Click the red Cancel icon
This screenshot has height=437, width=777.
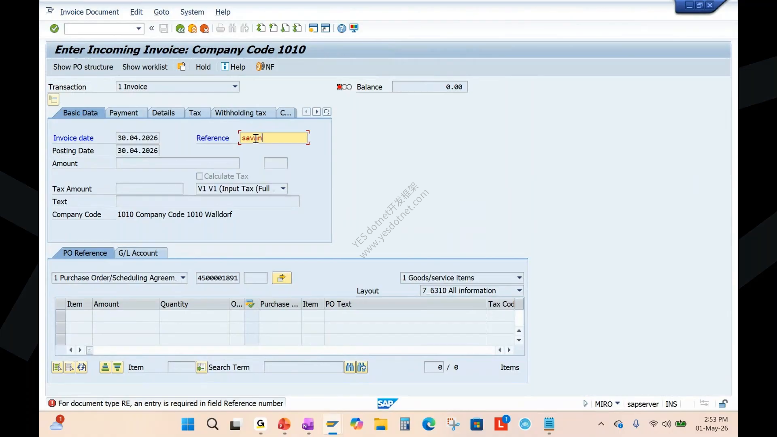(x=204, y=28)
